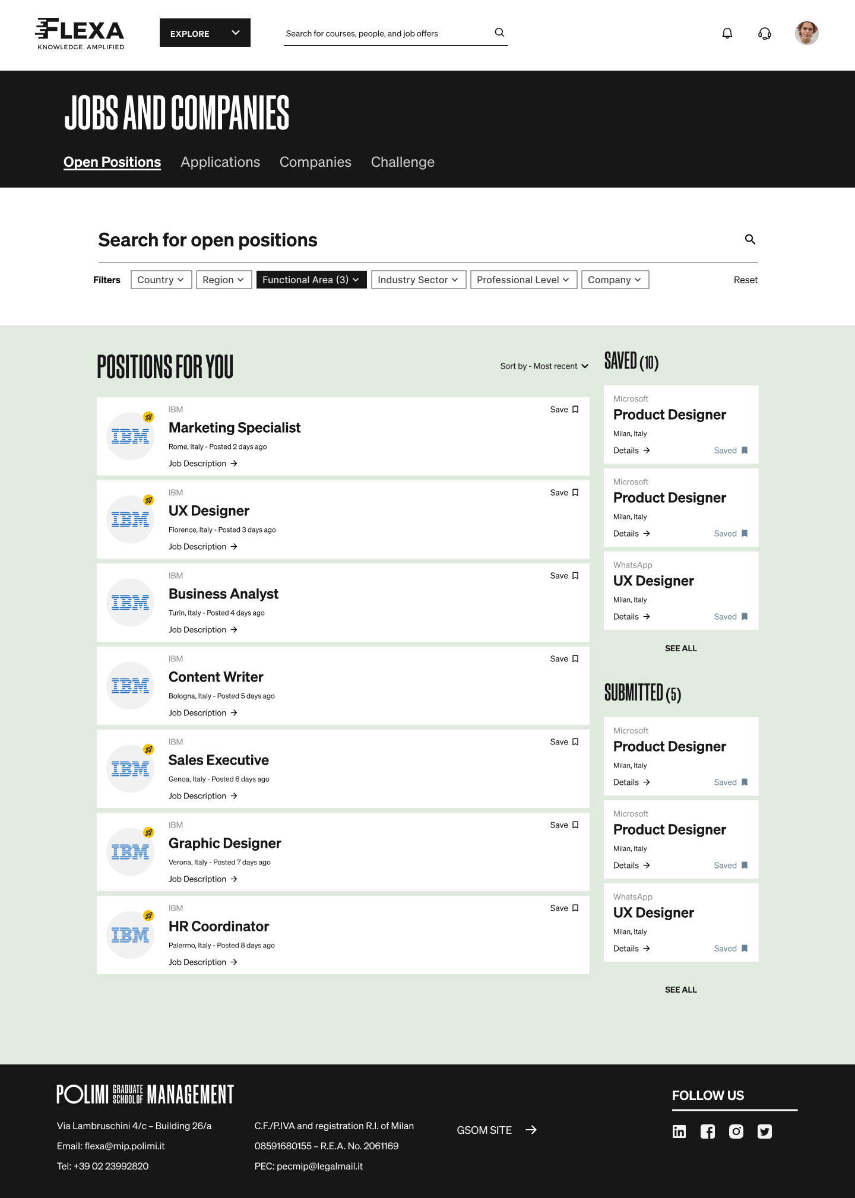Select the Open Positions tab

(112, 162)
